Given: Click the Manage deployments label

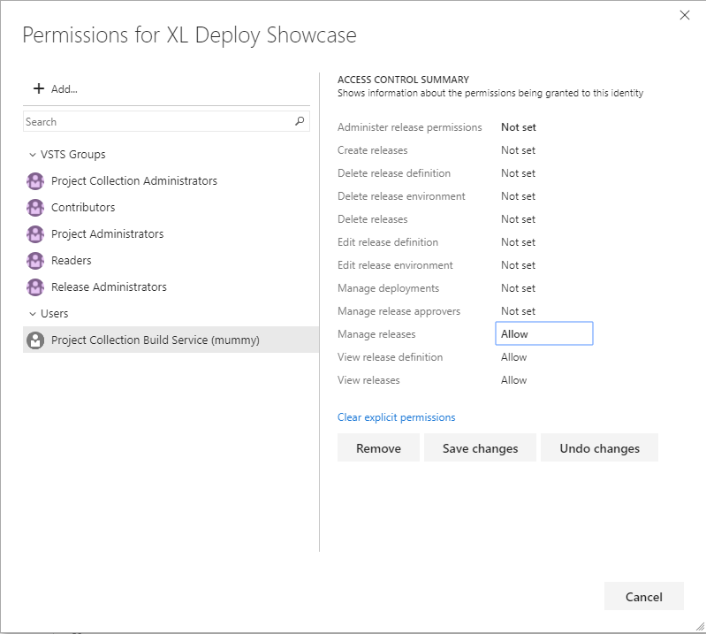Looking at the screenshot, I should (x=388, y=288).
